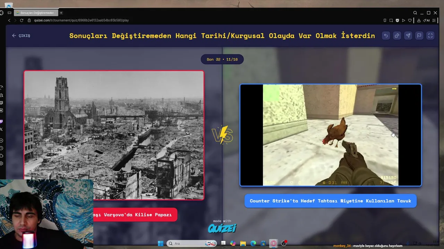Reload the page with refresh icon
Image resolution: width=444 pixels, height=249 pixels.
tap(22, 20)
